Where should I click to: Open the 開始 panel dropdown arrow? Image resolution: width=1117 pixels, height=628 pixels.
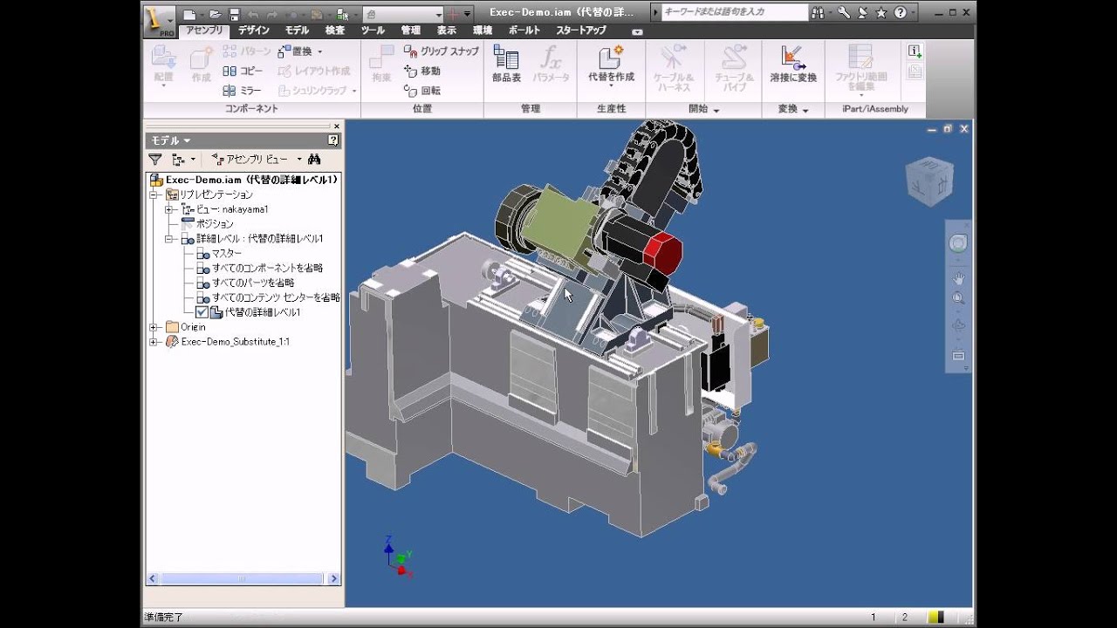[x=716, y=110]
